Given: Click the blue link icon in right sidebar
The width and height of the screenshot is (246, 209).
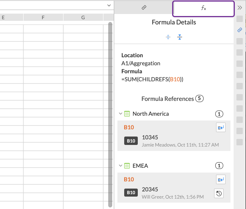Looking at the screenshot, I should pyautogui.click(x=240, y=30).
